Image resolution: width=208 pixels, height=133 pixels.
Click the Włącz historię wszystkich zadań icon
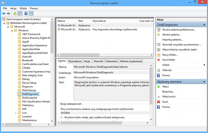(159, 50)
